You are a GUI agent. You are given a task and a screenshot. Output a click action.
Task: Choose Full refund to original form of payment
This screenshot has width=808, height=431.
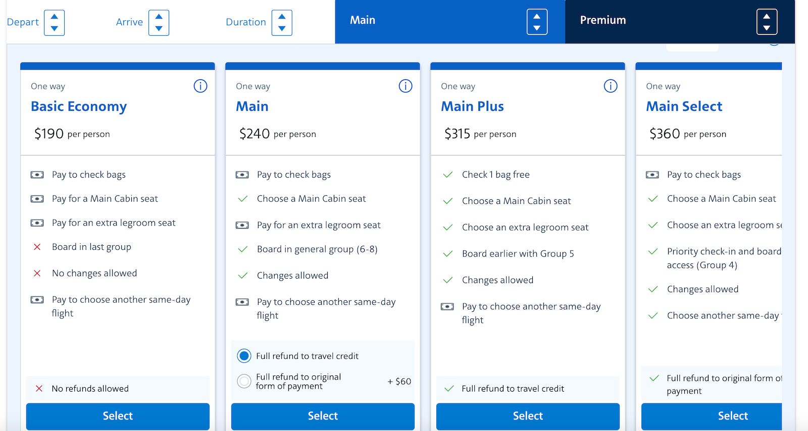[244, 381]
